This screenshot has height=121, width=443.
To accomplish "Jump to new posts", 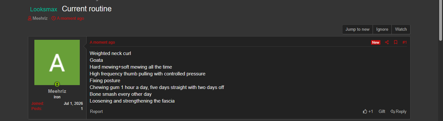I will tap(357, 29).
